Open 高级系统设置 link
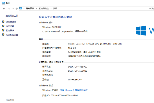The width and height of the screenshot is (154, 103). click(x=12, y=35)
